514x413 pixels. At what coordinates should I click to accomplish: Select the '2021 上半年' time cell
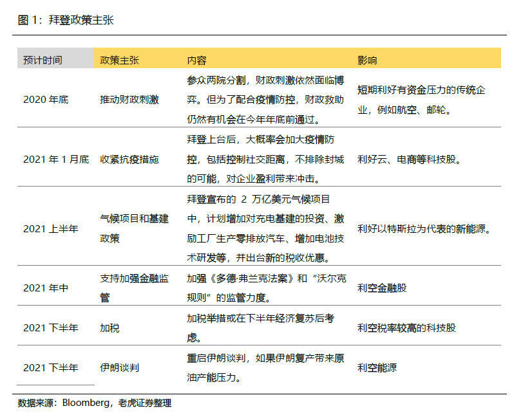tap(50, 229)
